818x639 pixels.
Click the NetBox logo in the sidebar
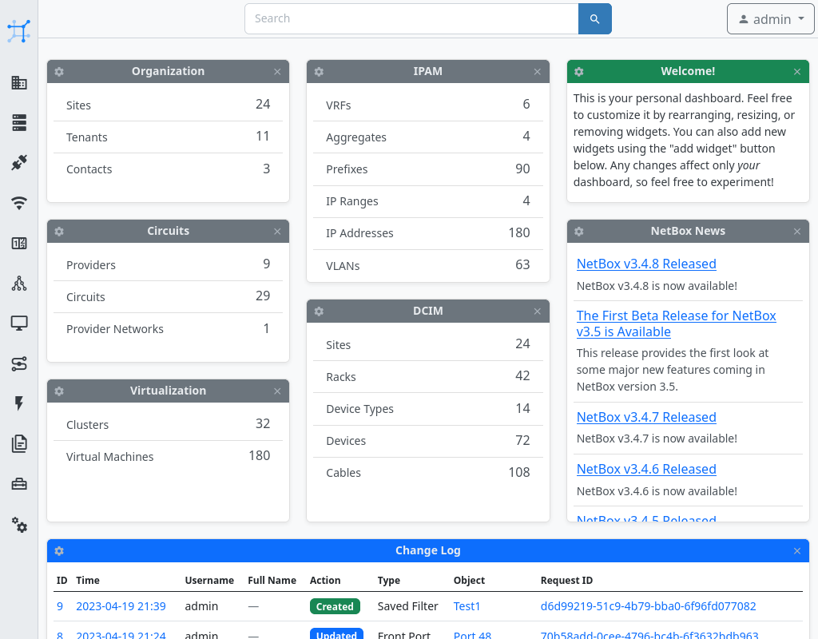(18, 30)
